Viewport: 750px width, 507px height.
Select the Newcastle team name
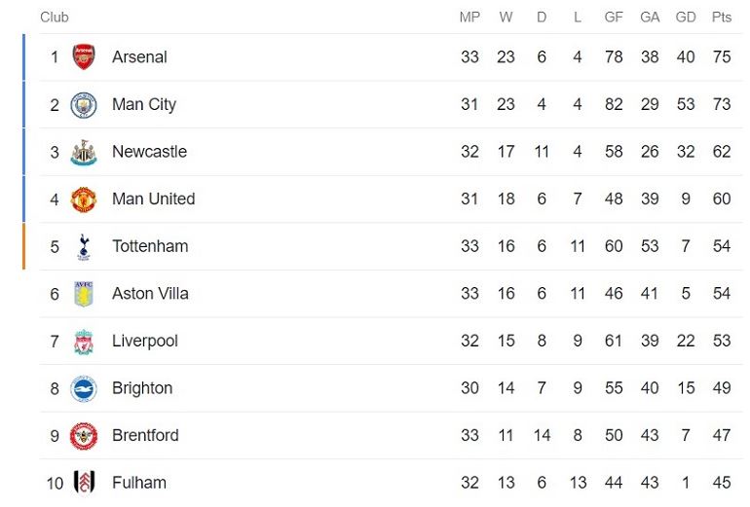[149, 152]
